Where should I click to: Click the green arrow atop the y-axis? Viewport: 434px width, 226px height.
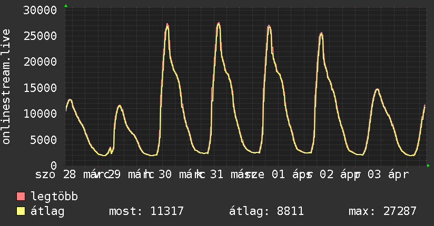coord(65,6)
